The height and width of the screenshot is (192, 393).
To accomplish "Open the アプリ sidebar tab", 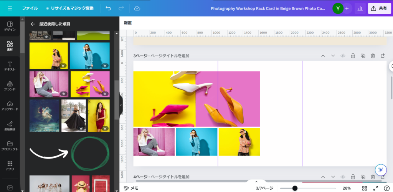I will click(x=10, y=166).
